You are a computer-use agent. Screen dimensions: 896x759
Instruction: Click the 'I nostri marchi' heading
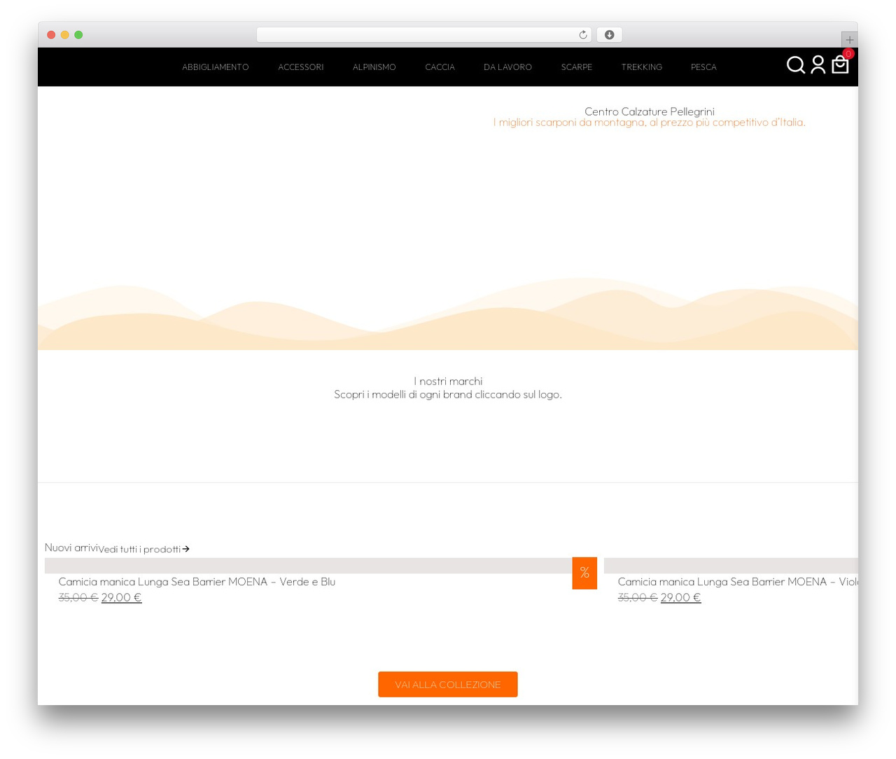[x=448, y=381]
